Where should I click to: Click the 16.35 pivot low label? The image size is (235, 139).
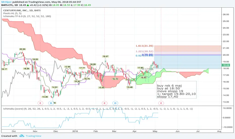[x=77, y=81]
